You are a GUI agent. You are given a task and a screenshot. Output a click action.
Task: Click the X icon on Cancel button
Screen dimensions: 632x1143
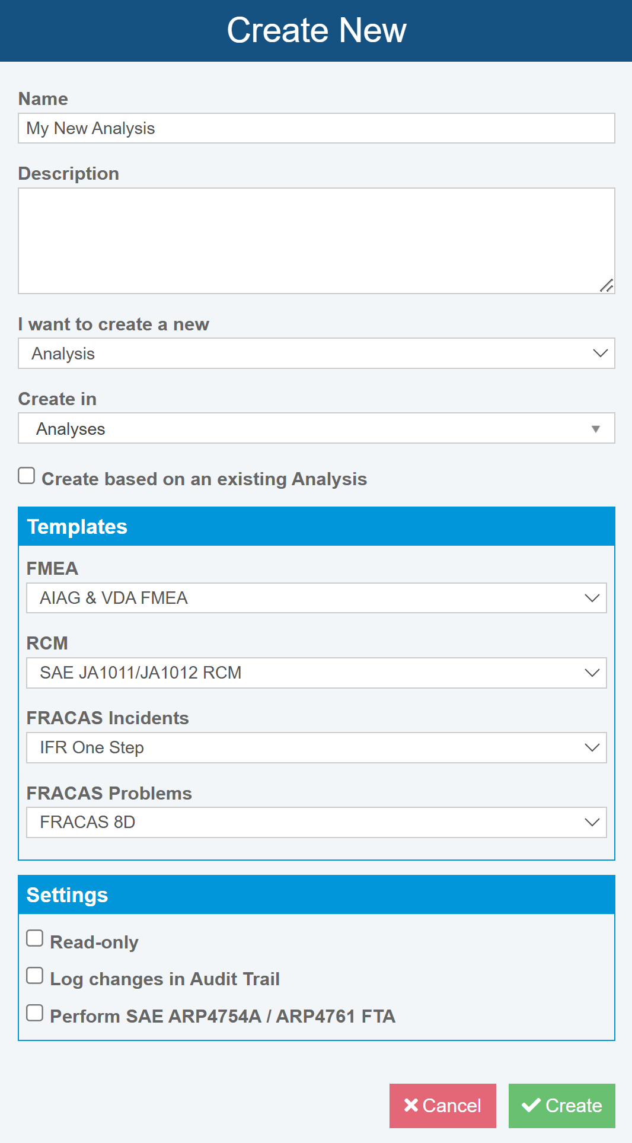tap(411, 1105)
